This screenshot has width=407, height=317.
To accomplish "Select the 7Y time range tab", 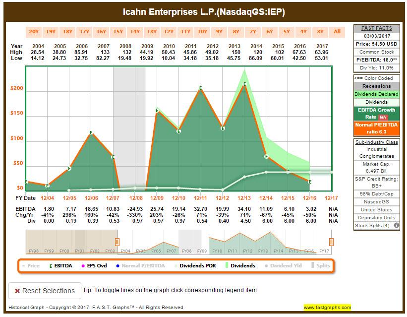I will [x=253, y=32].
